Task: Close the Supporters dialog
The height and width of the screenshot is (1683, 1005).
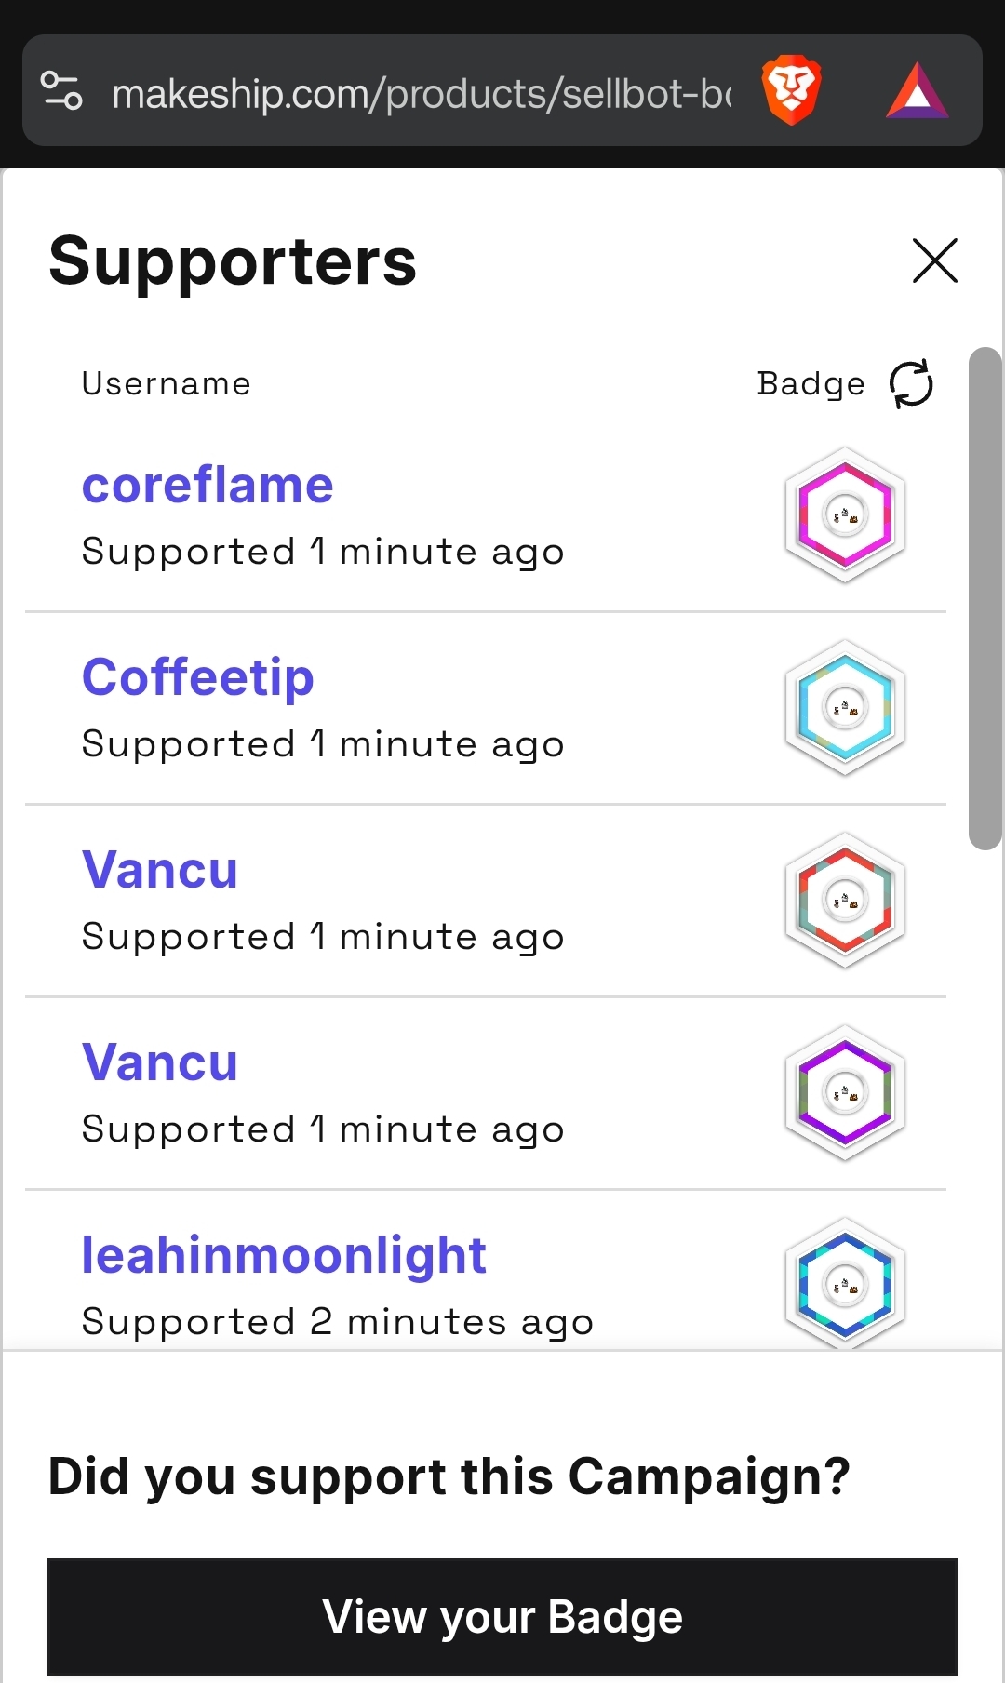Action: point(934,260)
